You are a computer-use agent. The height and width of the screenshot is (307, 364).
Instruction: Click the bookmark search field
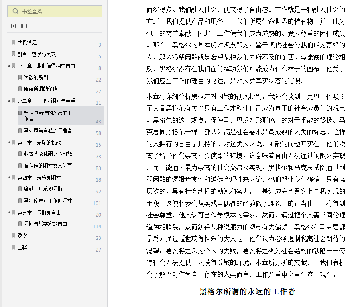pyautogui.click(x=55, y=11)
